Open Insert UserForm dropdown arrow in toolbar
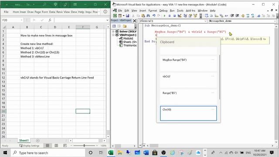The width and height of the screenshot is (279, 157). (123, 16)
